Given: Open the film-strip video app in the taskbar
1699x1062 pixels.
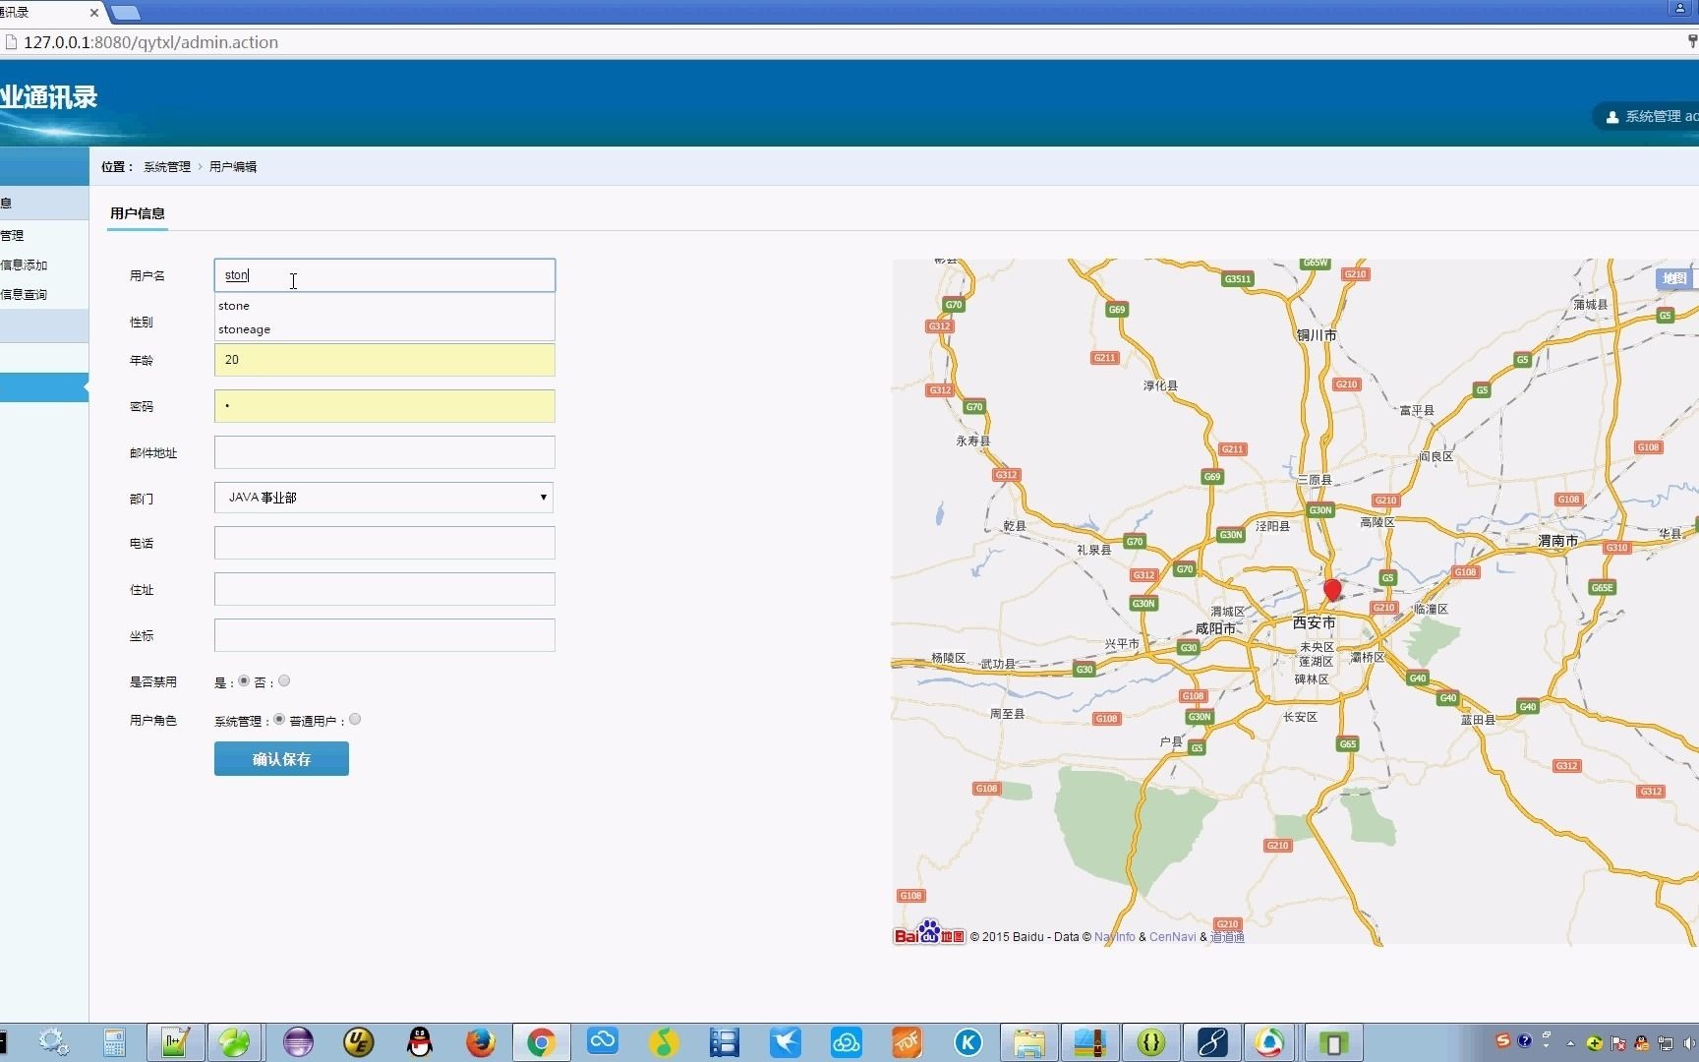Looking at the screenshot, I should (x=725, y=1042).
